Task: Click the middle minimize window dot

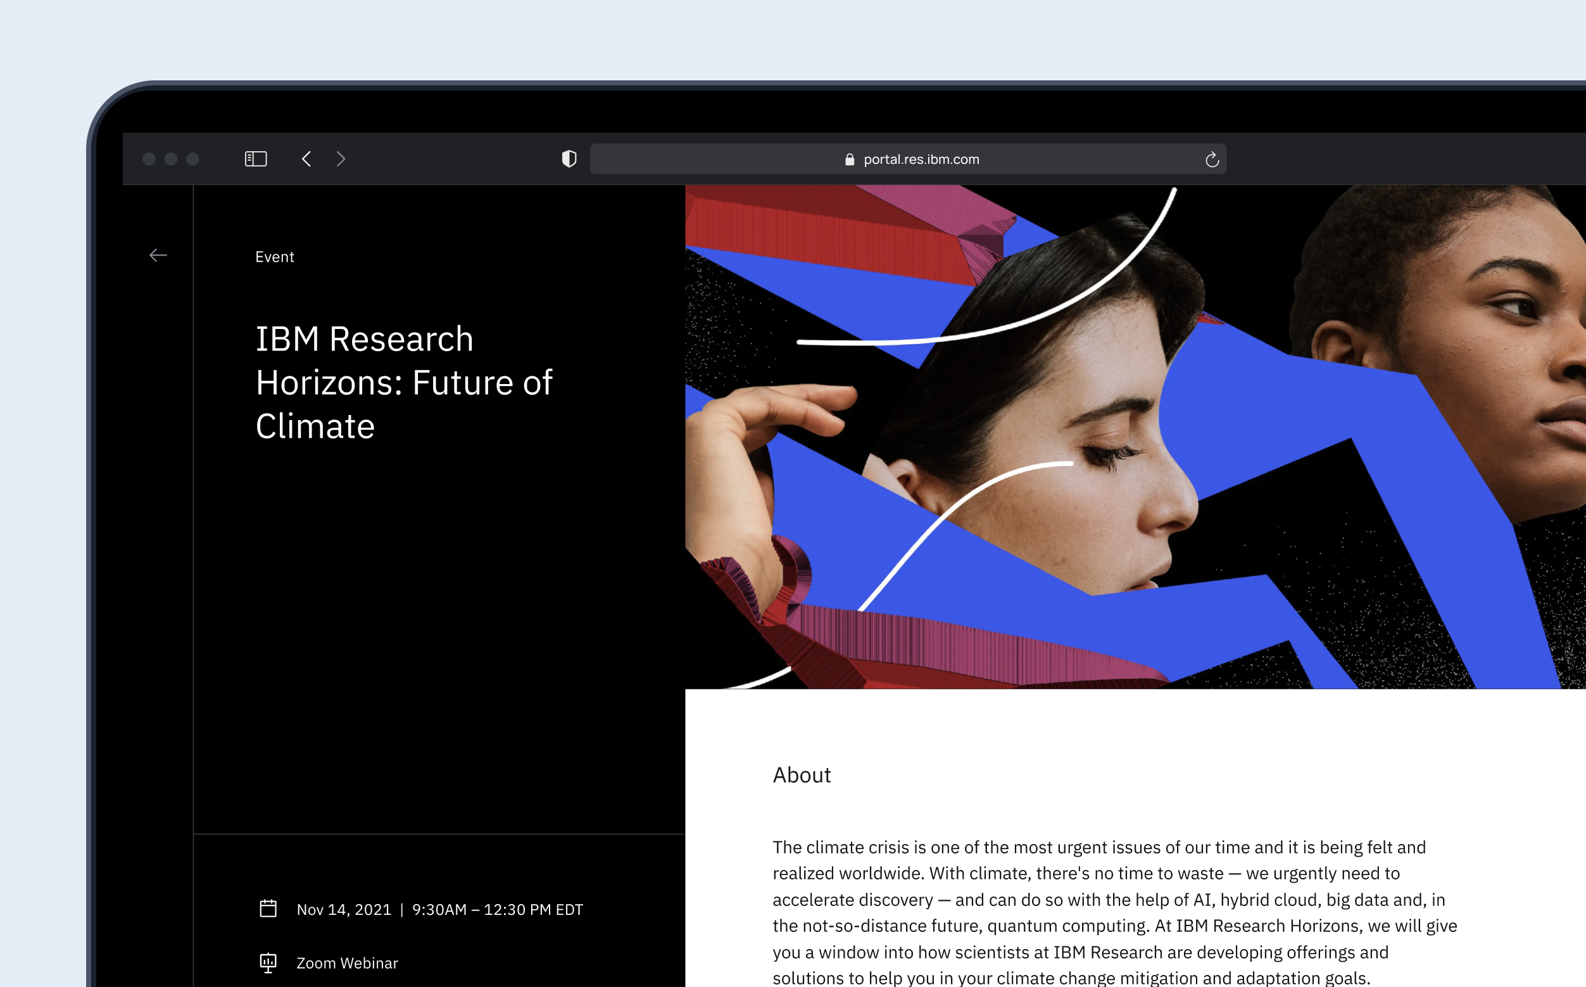Action: pyautogui.click(x=170, y=159)
